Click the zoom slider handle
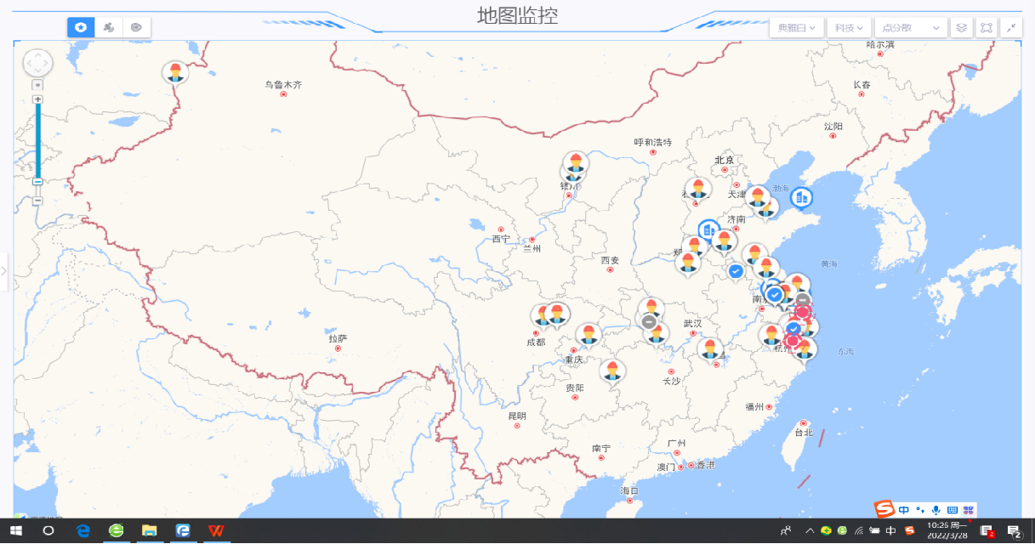The image size is (1035, 544). [37, 181]
